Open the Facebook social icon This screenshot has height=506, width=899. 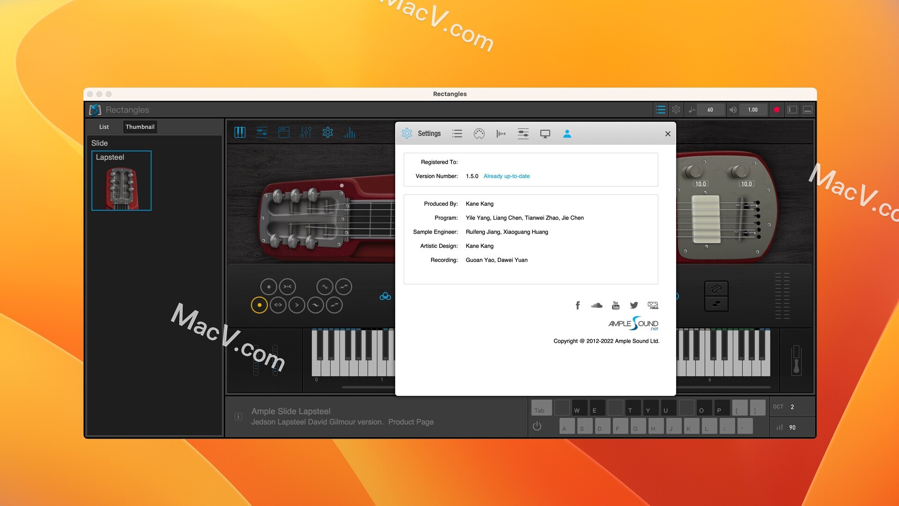coord(578,305)
